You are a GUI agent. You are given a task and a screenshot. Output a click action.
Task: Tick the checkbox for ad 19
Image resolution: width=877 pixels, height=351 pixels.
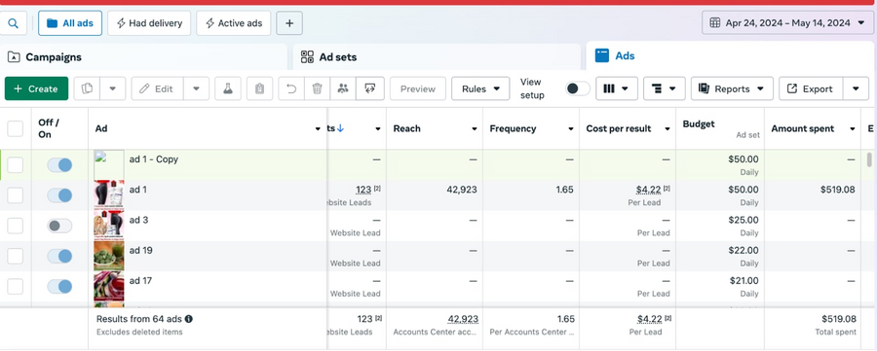point(15,256)
